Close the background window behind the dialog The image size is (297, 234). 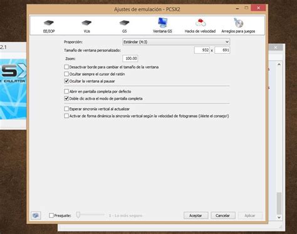point(276,48)
